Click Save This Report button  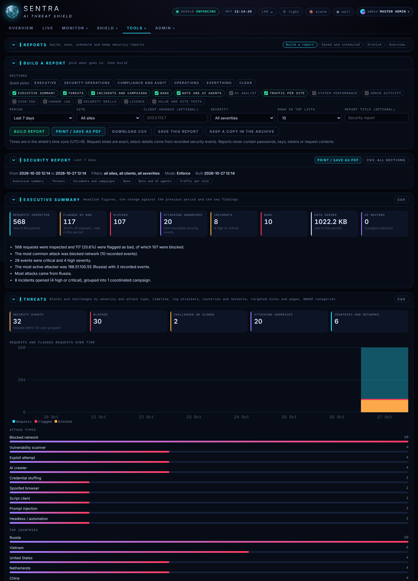tap(178, 132)
